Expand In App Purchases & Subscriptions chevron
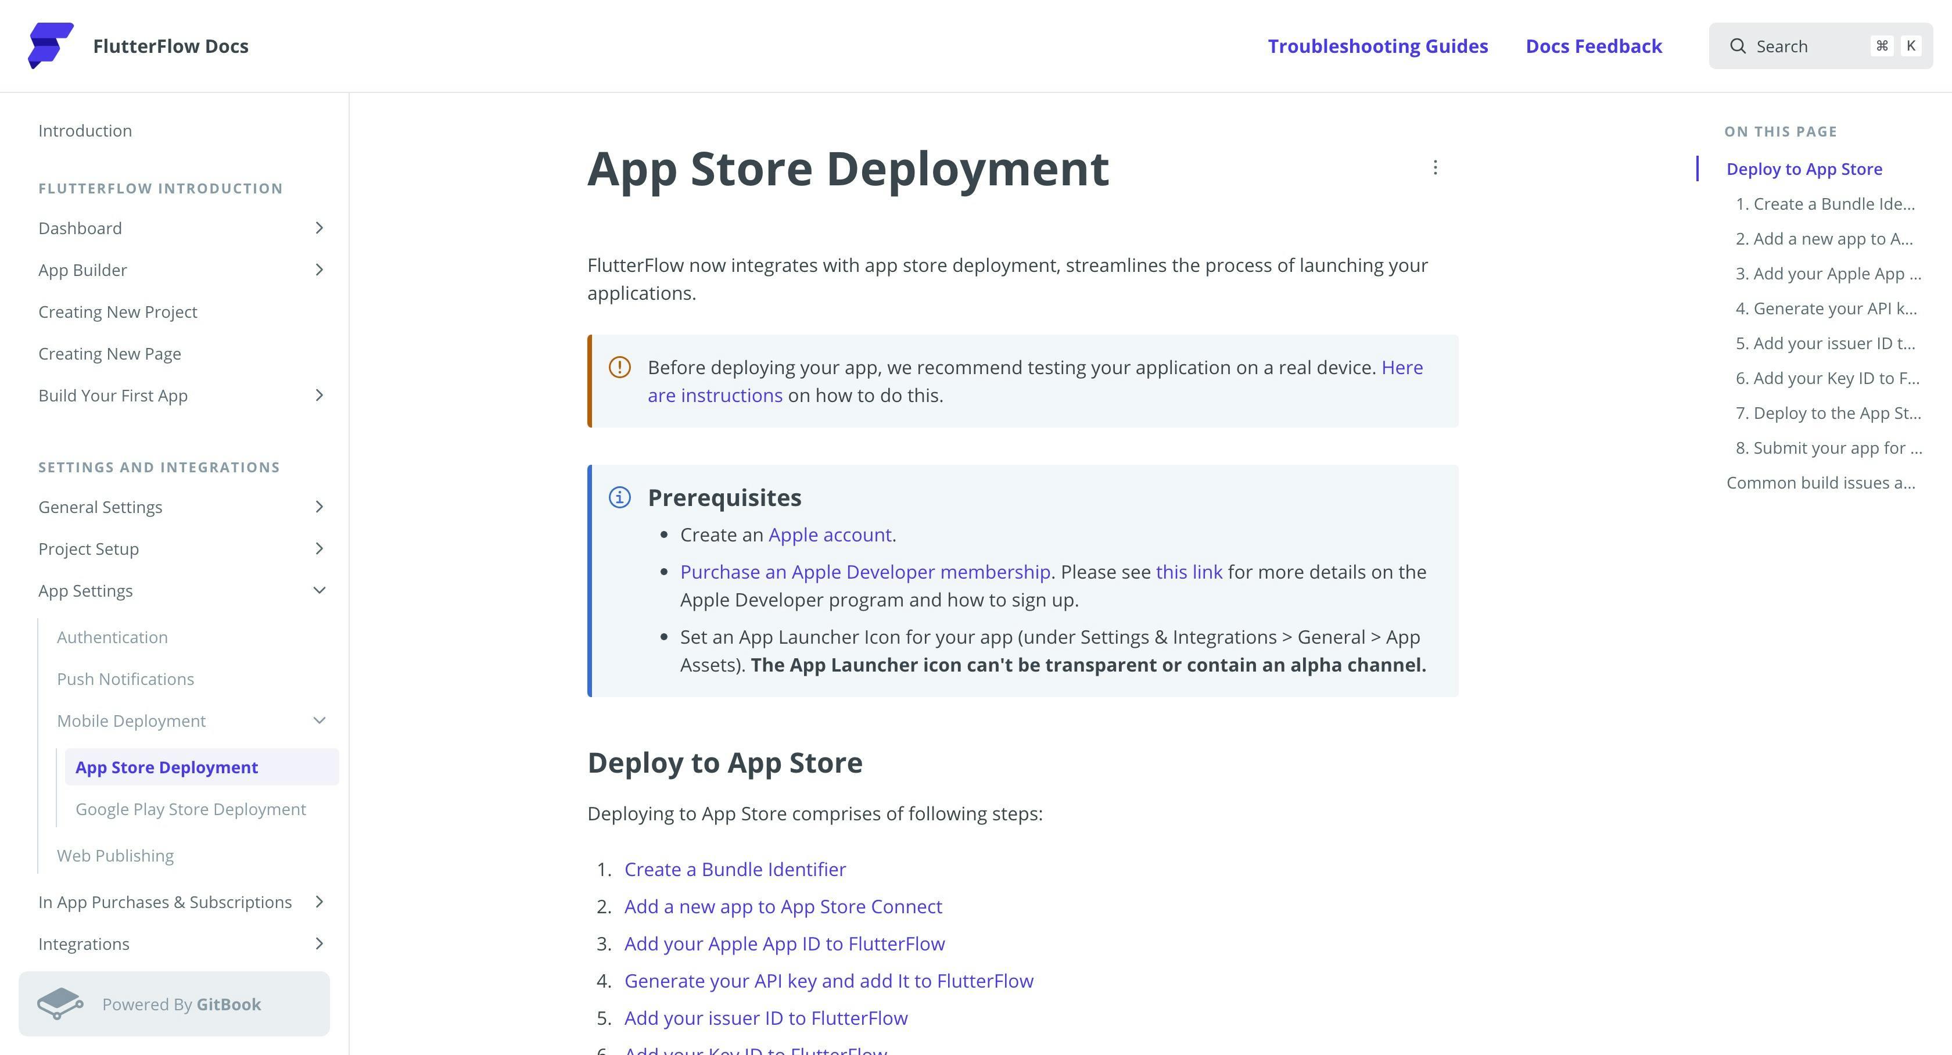The image size is (1952, 1055). point(319,902)
